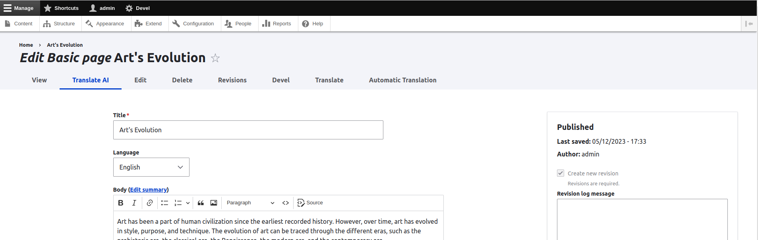Viewport: 758px width, 240px height.
Task: Toggle bold formatting in the body editor
Action: (x=121, y=203)
